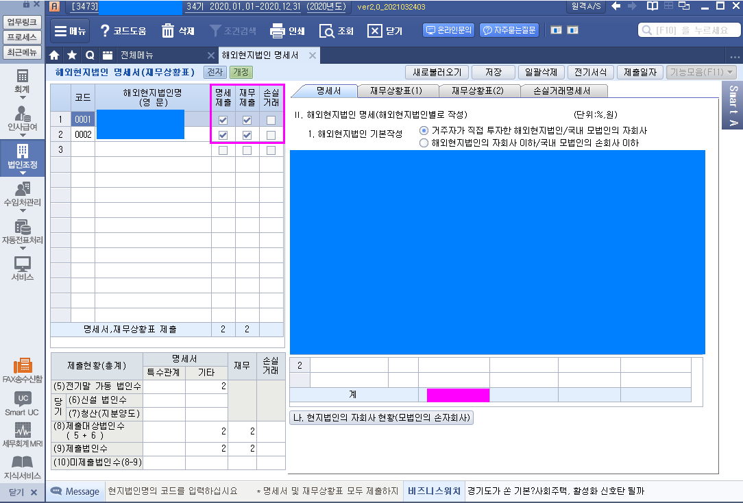Toggle 명세제출 checkbox for row 0001
The image size is (743, 503).
223,121
